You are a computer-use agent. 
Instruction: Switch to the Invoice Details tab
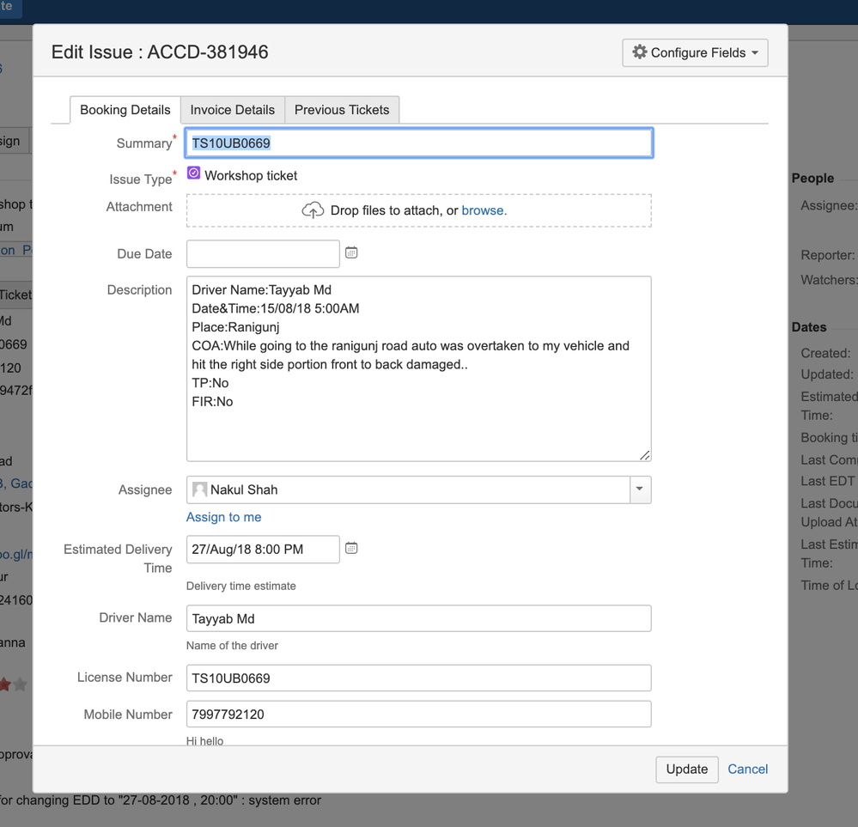click(233, 110)
